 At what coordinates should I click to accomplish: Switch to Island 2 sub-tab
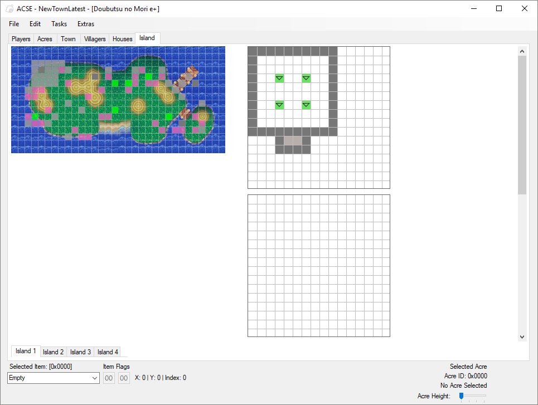(x=53, y=352)
